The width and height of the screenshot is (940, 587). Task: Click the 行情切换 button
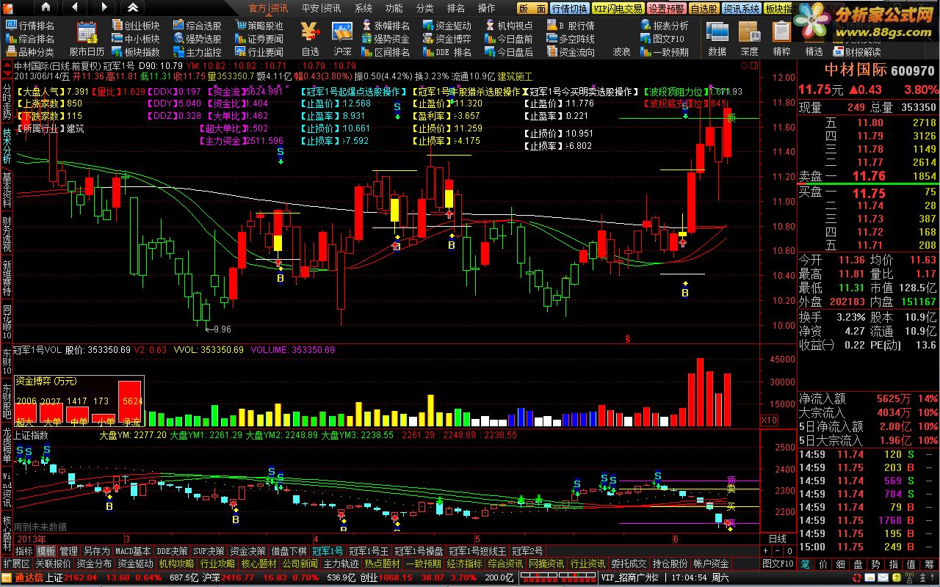click(x=570, y=8)
